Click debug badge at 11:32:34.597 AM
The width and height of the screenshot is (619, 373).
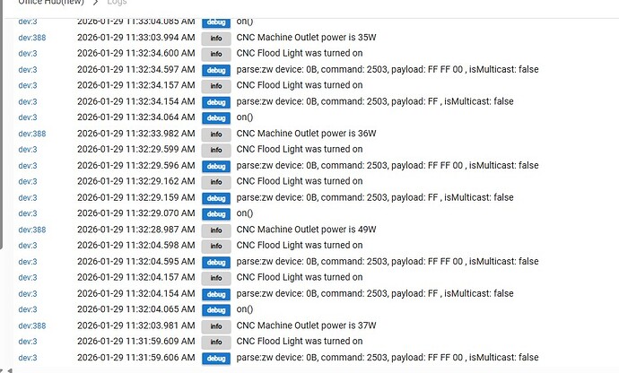pos(216,70)
